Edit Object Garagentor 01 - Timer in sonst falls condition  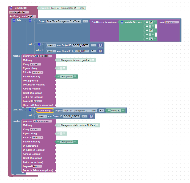pyautogui.click(x=80, y=111)
